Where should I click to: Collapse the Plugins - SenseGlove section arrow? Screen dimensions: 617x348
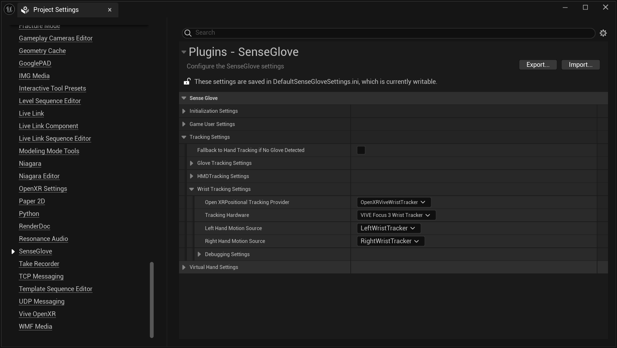click(184, 52)
